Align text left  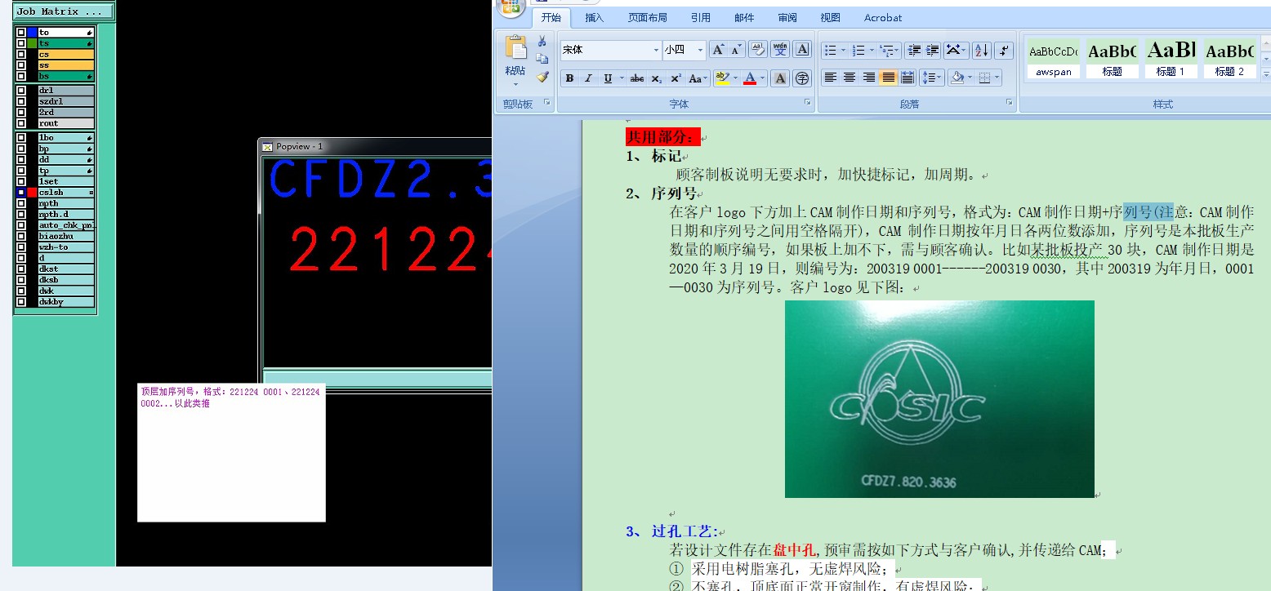click(831, 78)
